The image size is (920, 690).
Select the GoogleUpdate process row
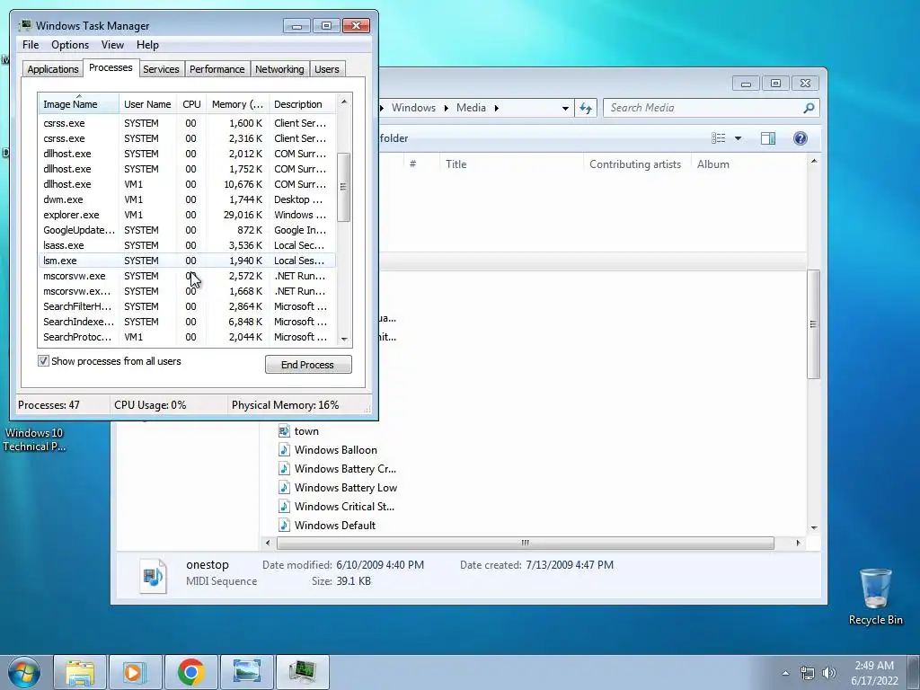pos(187,230)
